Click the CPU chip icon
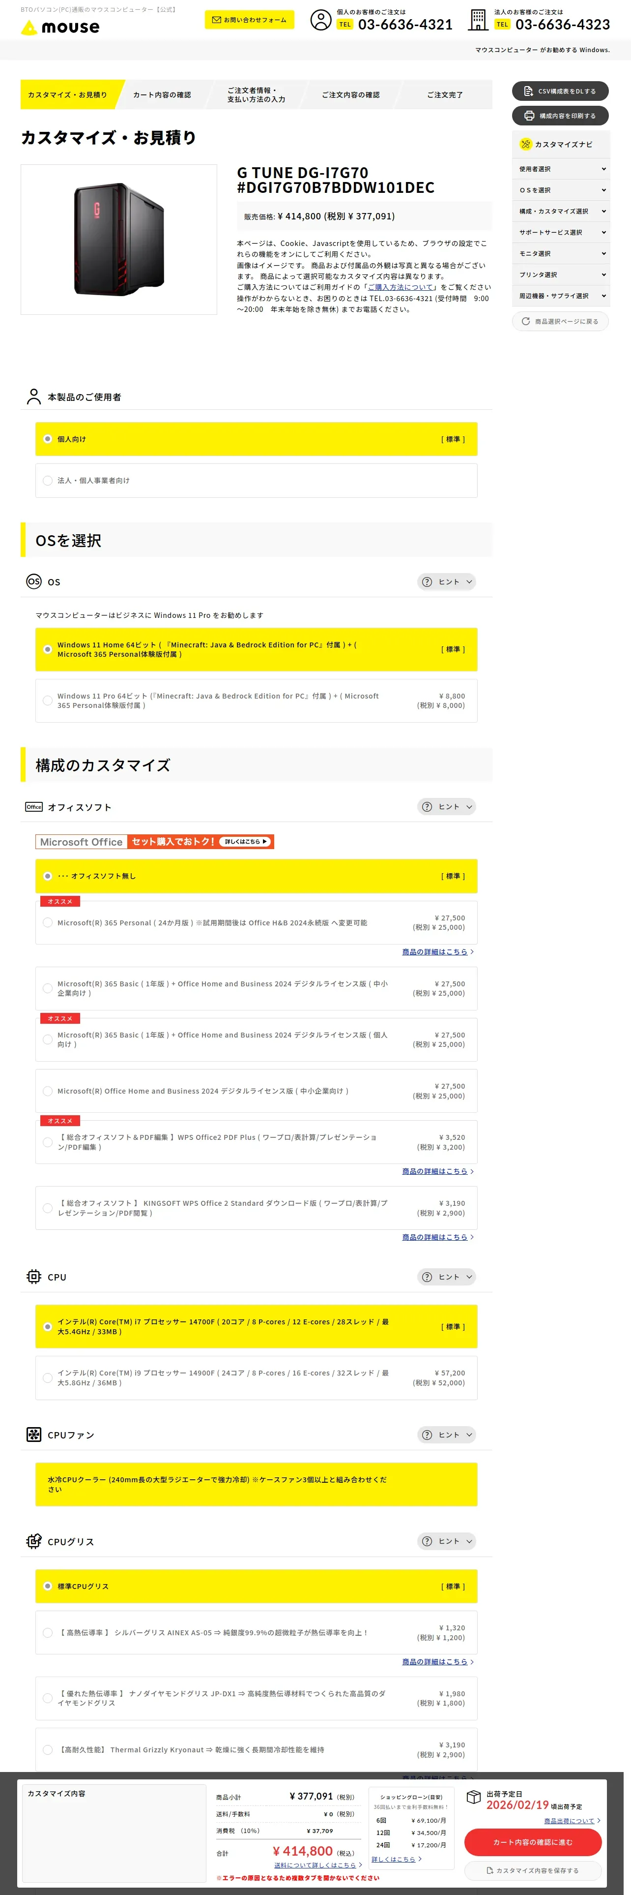This screenshot has width=631, height=1895. click(x=34, y=1276)
